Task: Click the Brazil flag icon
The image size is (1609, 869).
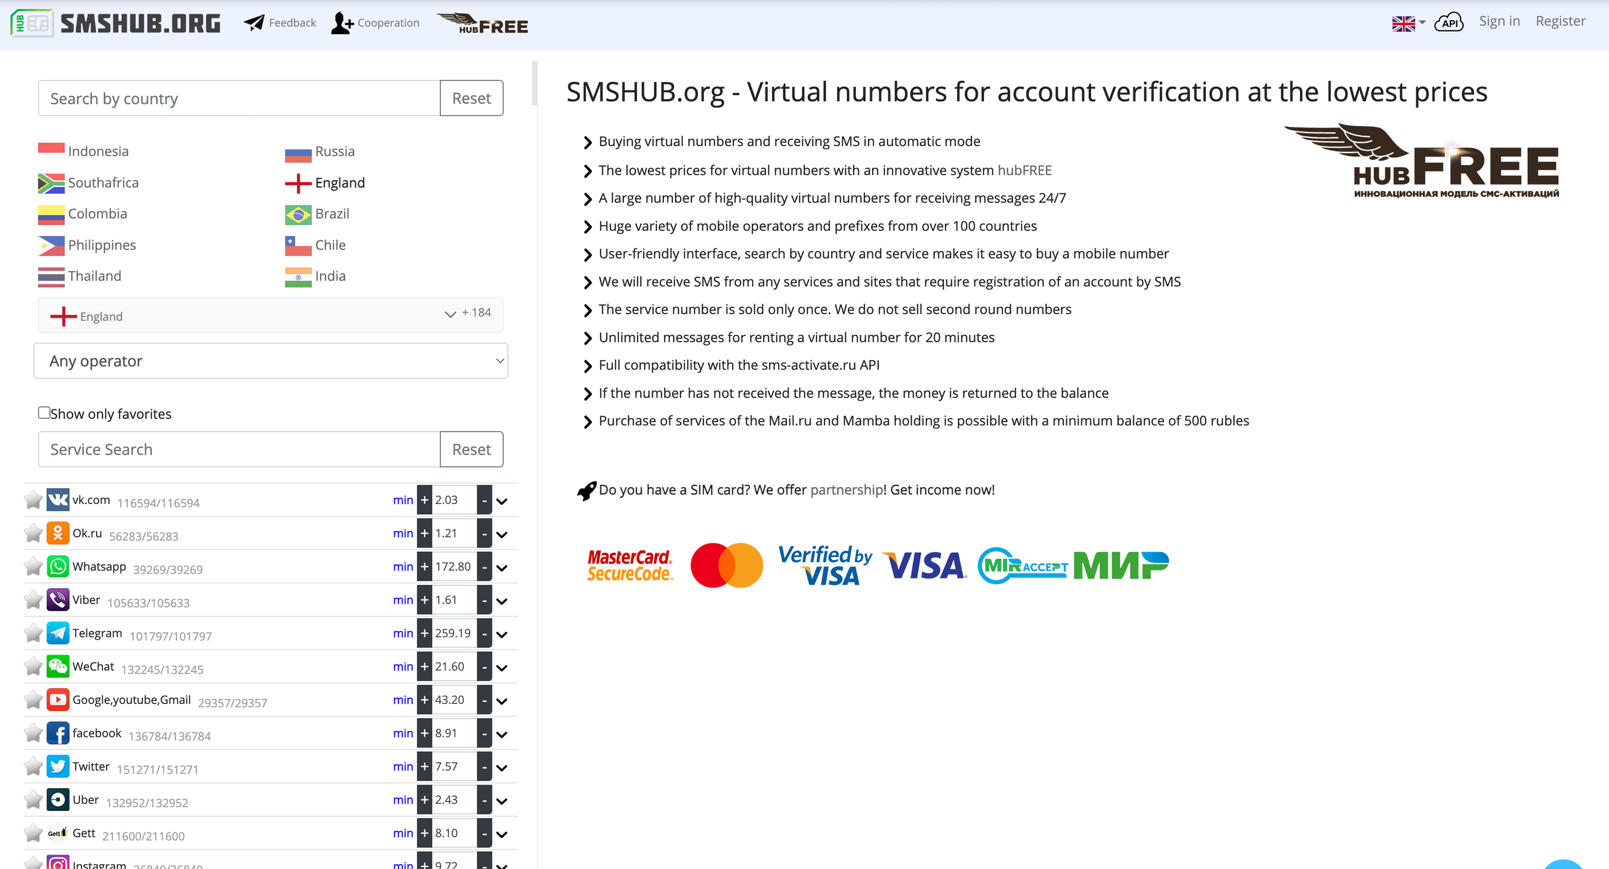Action: coord(299,214)
